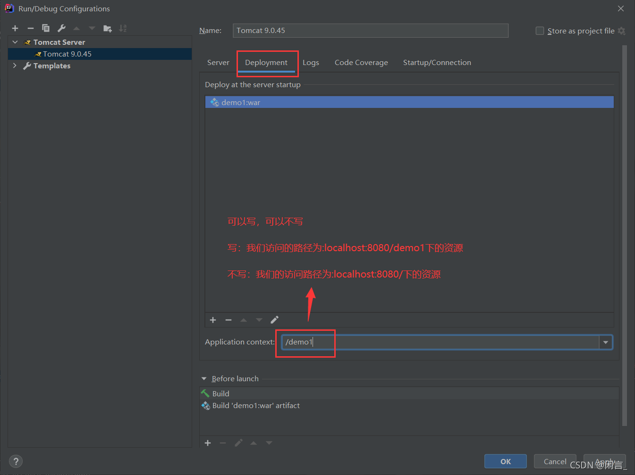Switch to Code Coverage tab
This screenshot has height=475, width=635.
[x=361, y=62]
